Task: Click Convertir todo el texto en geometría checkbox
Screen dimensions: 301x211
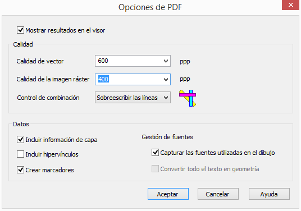Action: [x=155, y=169]
